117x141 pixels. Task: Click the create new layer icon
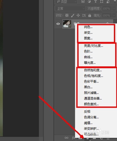coord(102,138)
